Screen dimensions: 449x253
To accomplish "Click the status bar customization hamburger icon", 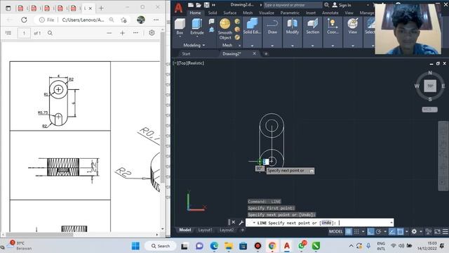I will click(445, 231).
